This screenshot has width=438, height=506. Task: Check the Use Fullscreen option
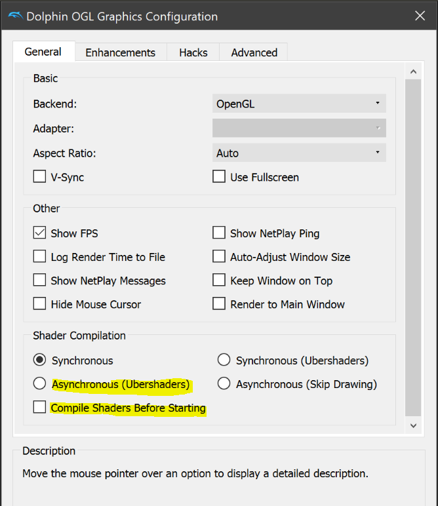pos(219,177)
